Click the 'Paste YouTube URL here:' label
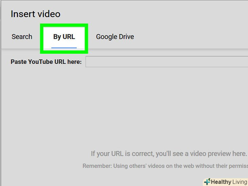The height and width of the screenshot is (186, 248). 46,62
